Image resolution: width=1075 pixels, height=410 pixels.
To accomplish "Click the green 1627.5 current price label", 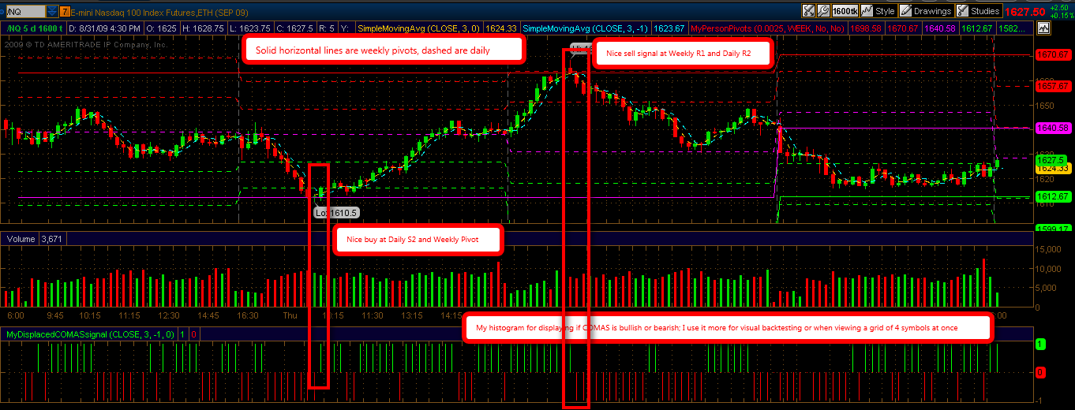I will pyautogui.click(x=1049, y=158).
